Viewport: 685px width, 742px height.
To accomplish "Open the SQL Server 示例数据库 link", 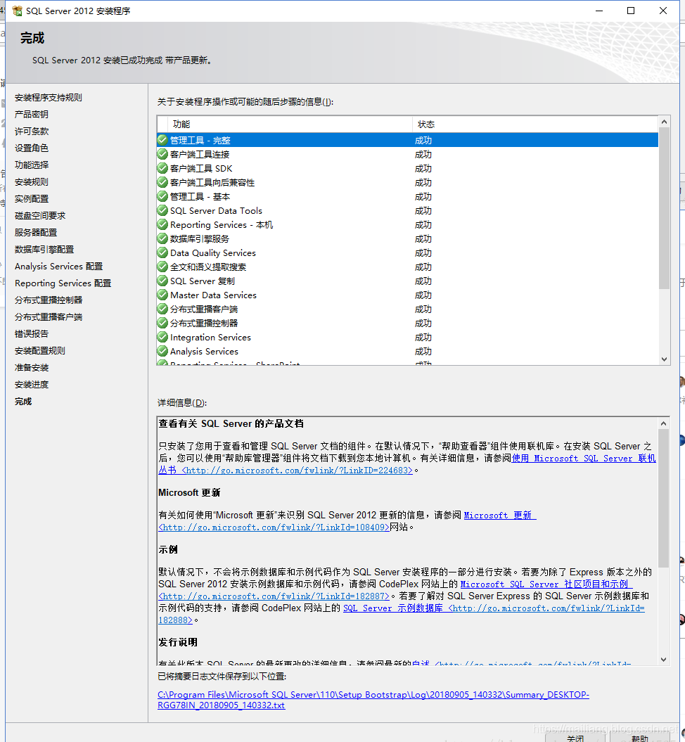I will click(401, 614).
